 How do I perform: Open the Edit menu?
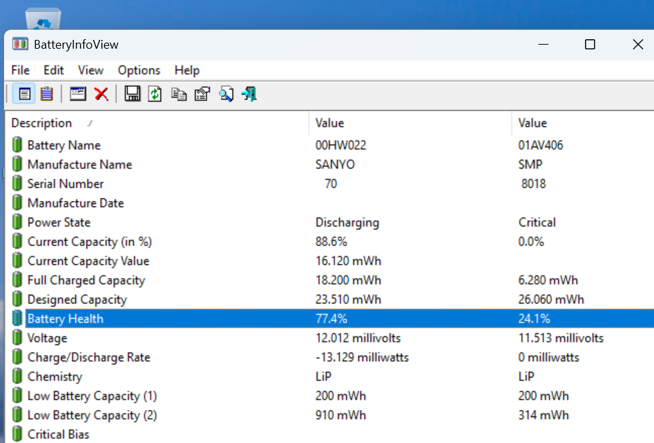click(54, 70)
